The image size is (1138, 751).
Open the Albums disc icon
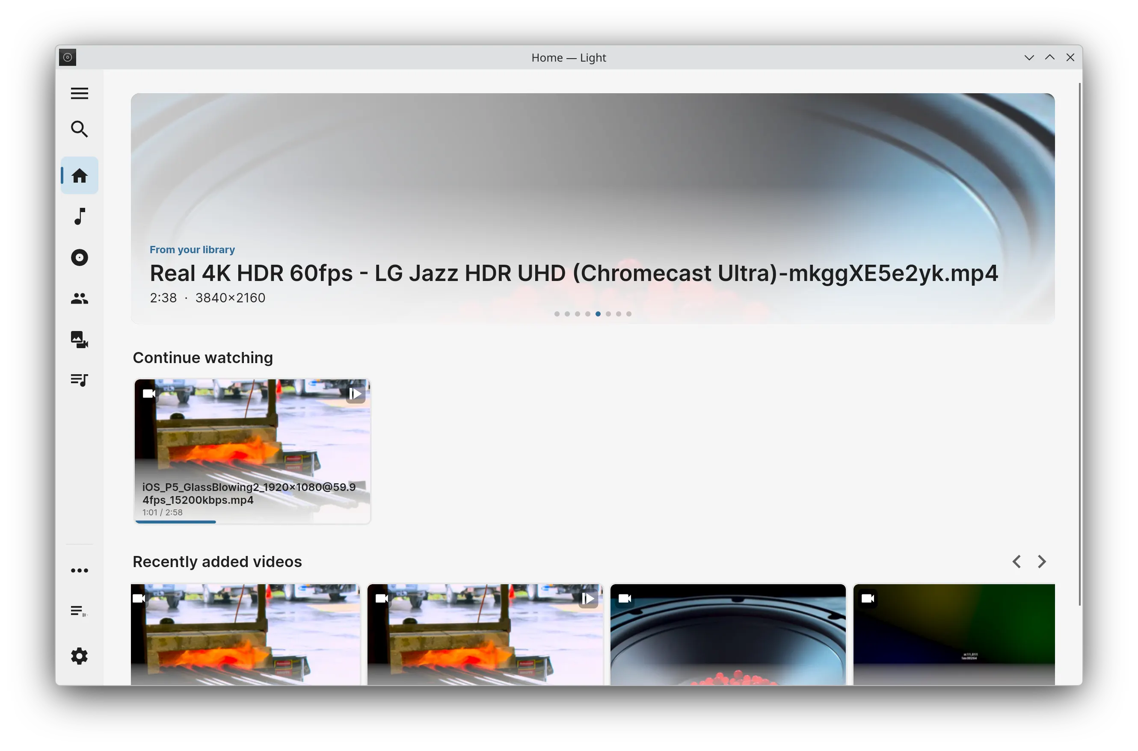pyautogui.click(x=80, y=258)
